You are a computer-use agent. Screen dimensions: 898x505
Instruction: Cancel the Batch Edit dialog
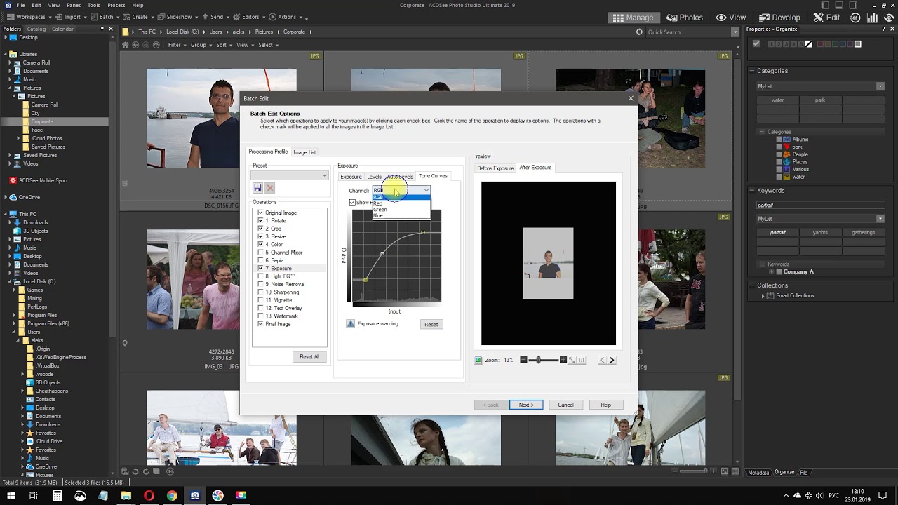[565, 405]
